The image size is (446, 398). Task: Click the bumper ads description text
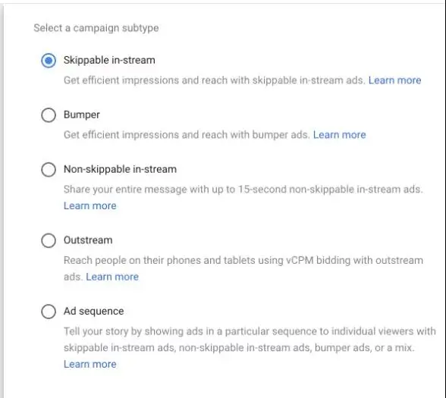(x=187, y=135)
